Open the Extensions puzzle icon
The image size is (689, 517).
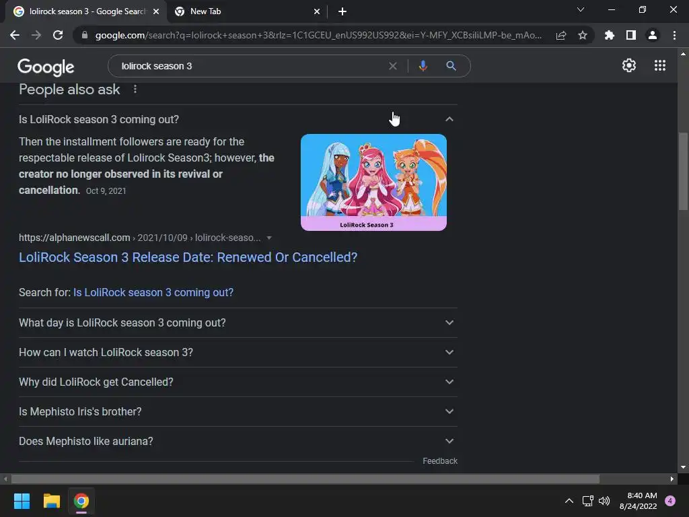[x=610, y=35]
